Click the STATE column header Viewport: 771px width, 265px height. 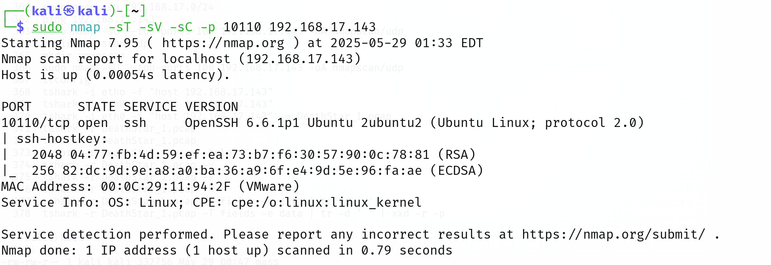click(97, 107)
